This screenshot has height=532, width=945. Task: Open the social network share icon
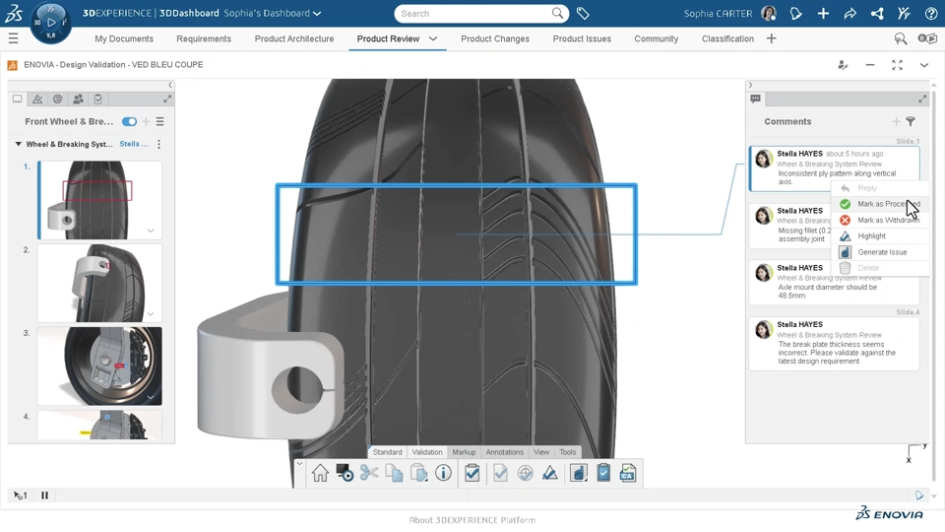click(877, 13)
